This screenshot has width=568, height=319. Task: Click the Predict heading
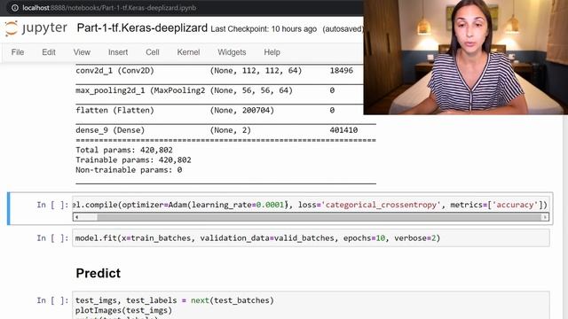tap(99, 273)
